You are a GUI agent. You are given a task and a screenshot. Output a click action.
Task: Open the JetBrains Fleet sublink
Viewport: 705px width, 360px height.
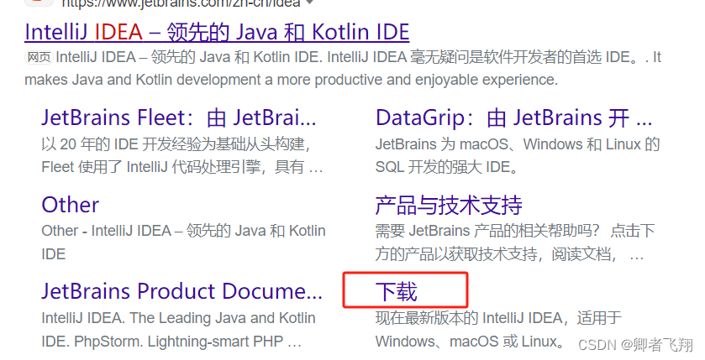coord(179,117)
